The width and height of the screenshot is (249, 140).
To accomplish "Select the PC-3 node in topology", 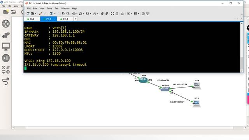I will [x=197, y=104].
